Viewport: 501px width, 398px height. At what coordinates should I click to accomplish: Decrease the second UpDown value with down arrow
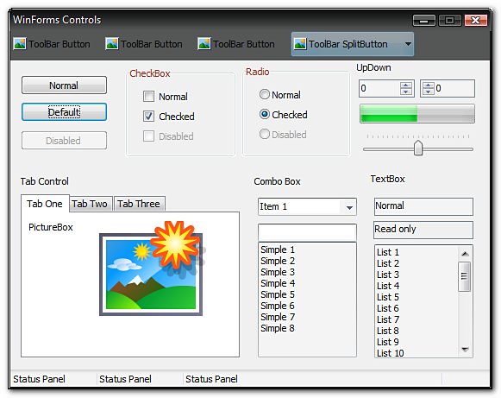pos(429,92)
